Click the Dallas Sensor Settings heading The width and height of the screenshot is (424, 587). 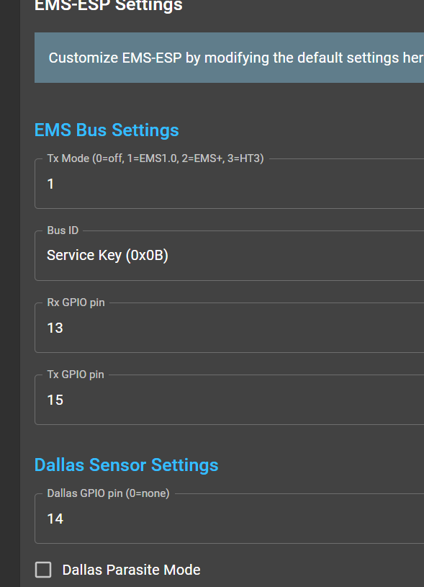(126, 465)
